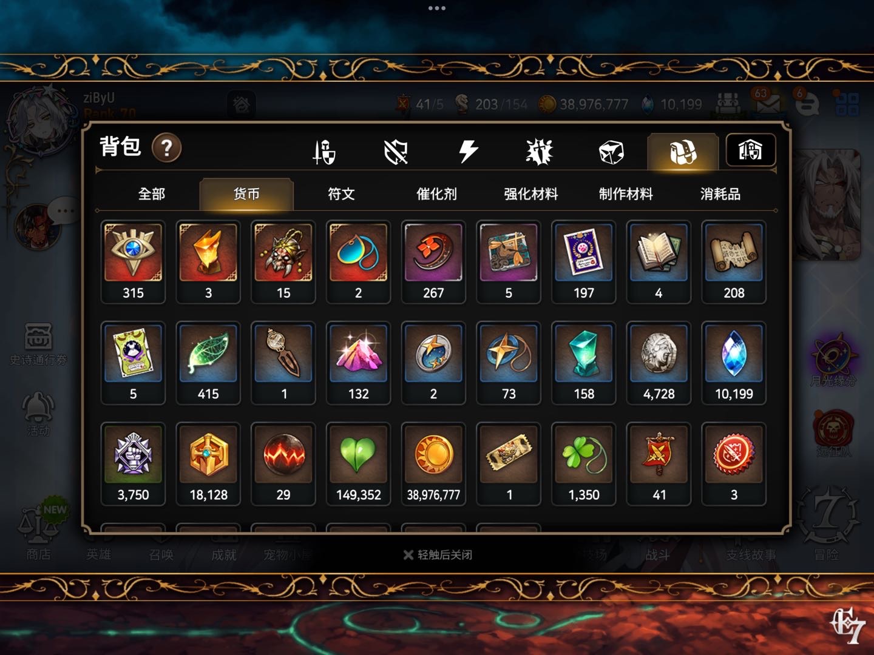Select the green heart item 149,352
This screenshot has width=874, height=655.
pos(358,464)
